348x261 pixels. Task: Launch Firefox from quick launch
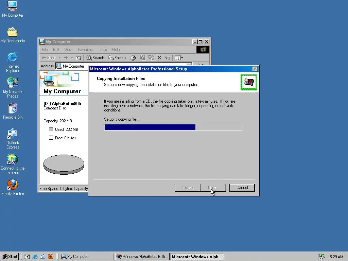tap(51, 257)
